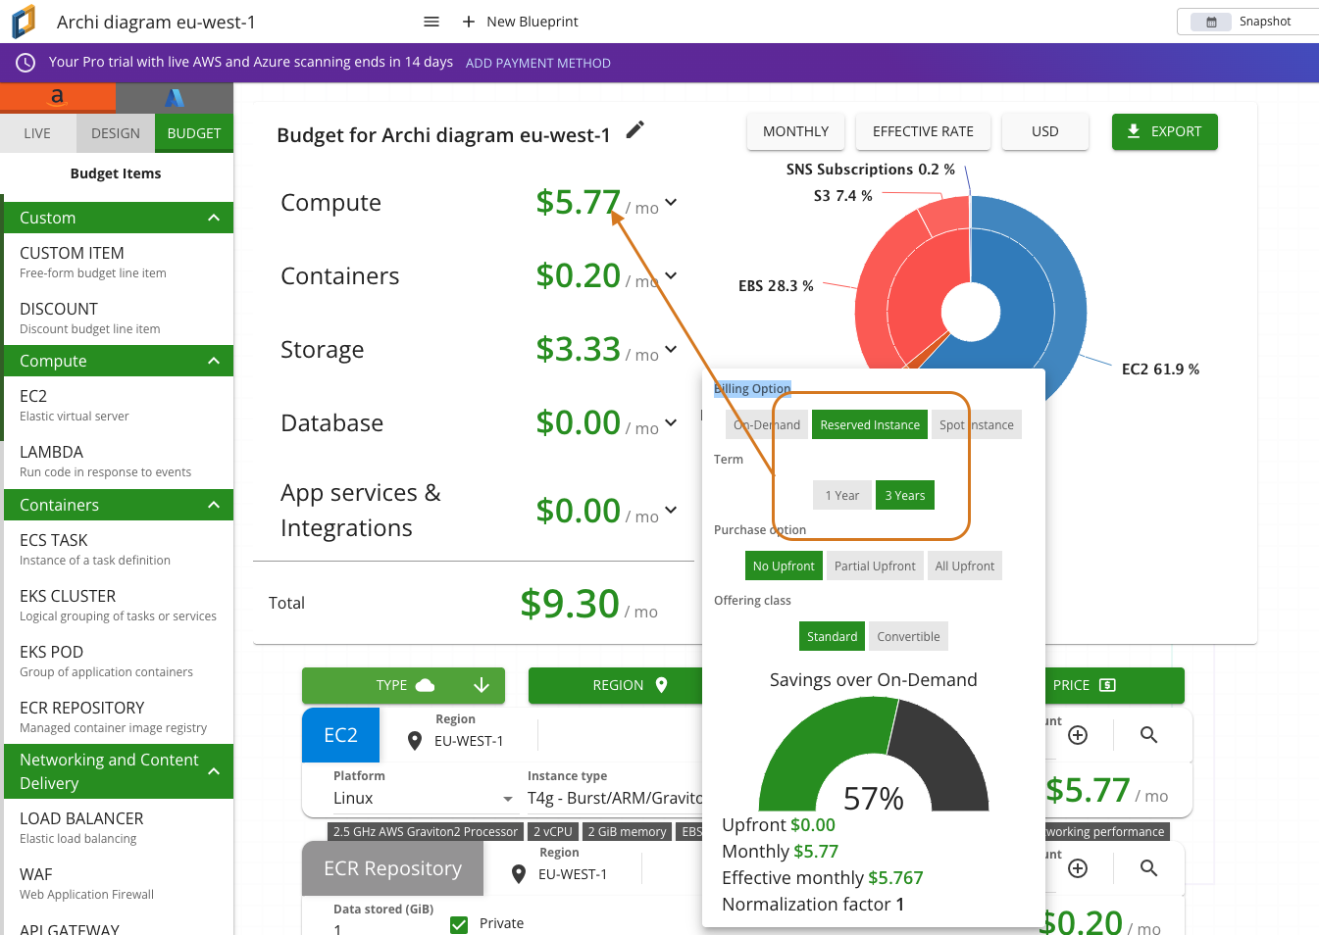The height and width of the screenshot is (935, 1319).
Task: Add a LAMBDA budget item
Action: tap(117, 461)
